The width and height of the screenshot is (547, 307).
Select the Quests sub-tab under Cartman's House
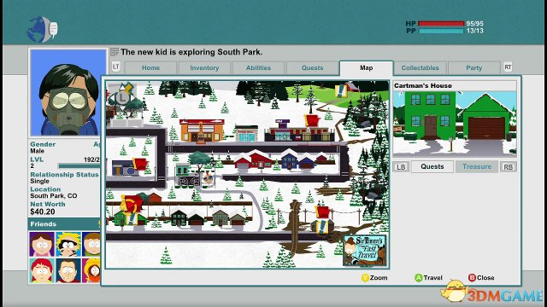432,167
